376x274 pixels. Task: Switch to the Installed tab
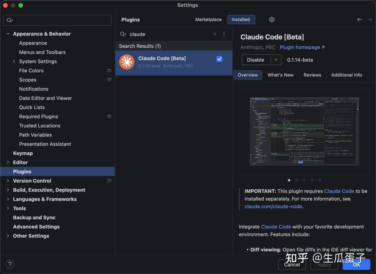pos(241,19)
